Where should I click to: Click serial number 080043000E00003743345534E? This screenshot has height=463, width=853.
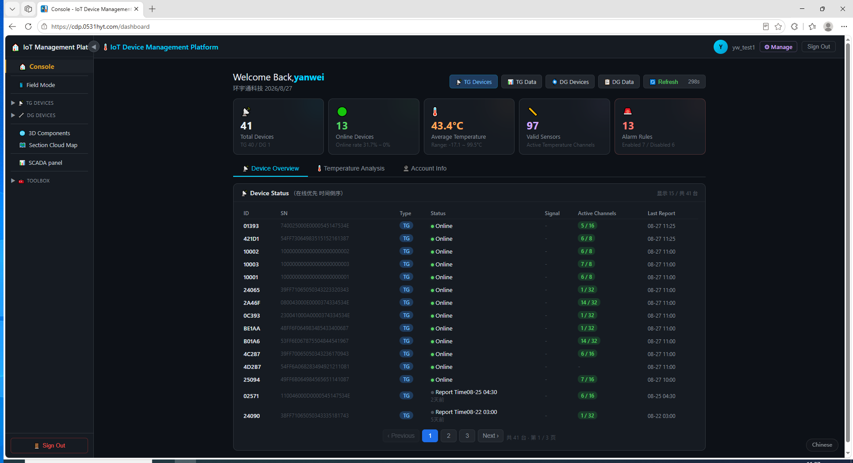point(315,303)
